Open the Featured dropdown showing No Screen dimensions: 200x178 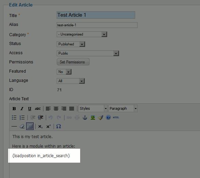[64, 72]
